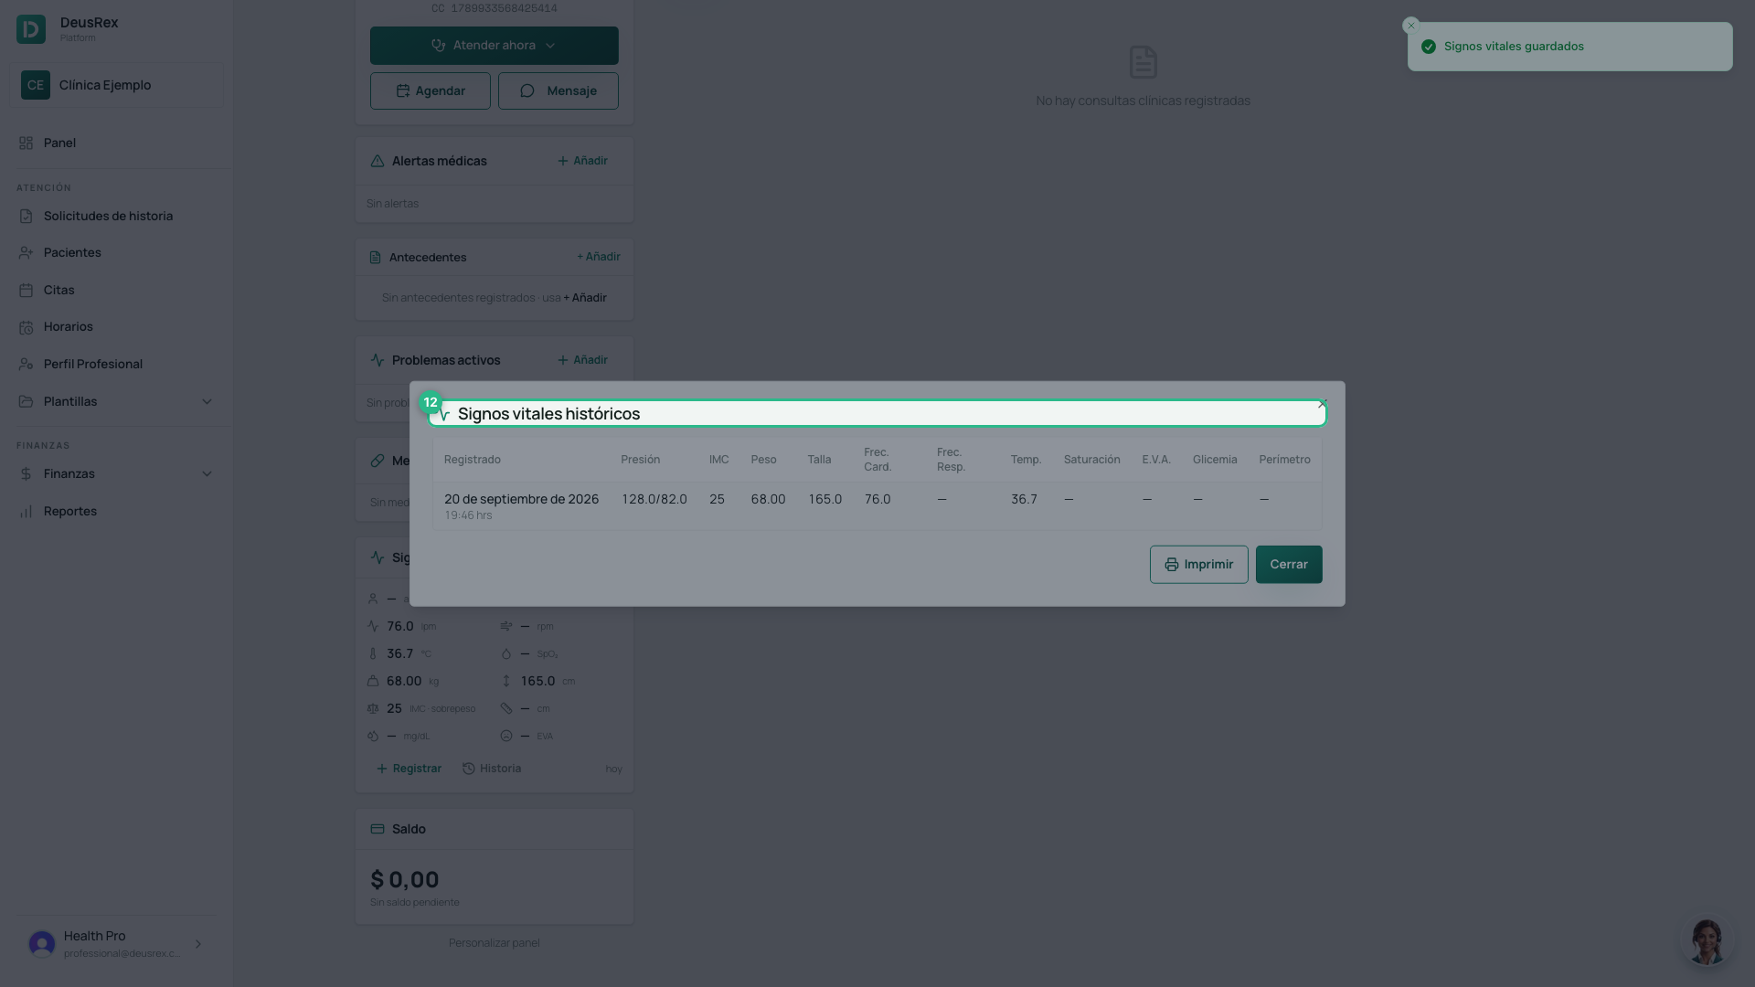Image resolution: width=1755 pixels, height=987 pixels.
Task: Open Health Pro account menu chevron
Action: 197,944
